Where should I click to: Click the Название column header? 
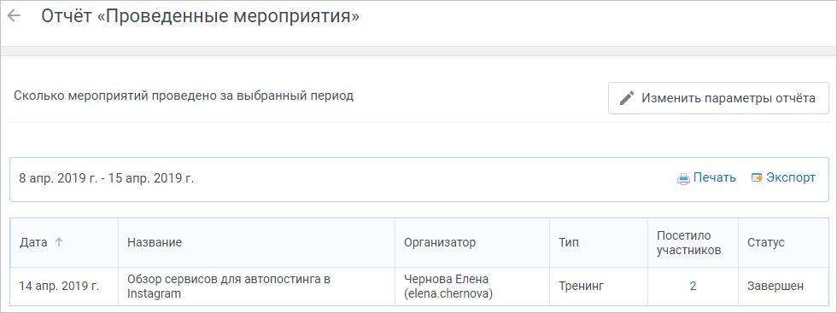155,242
